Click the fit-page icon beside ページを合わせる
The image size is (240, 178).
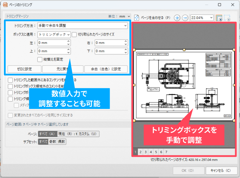(137, 17)
